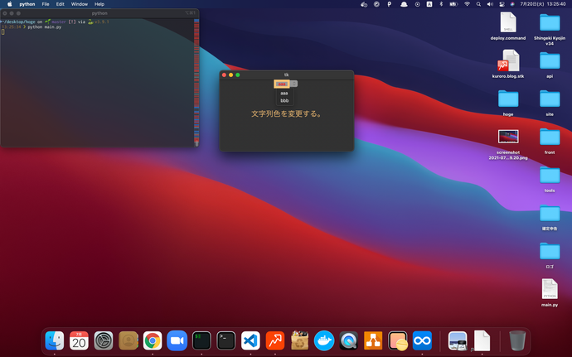
Task: Open the Trash in the Dock
Action: [517, 340]
